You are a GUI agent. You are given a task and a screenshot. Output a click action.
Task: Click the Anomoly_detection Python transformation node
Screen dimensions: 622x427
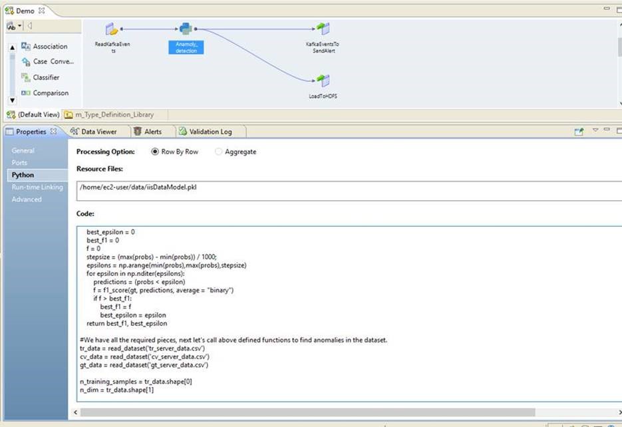(186, 29)
